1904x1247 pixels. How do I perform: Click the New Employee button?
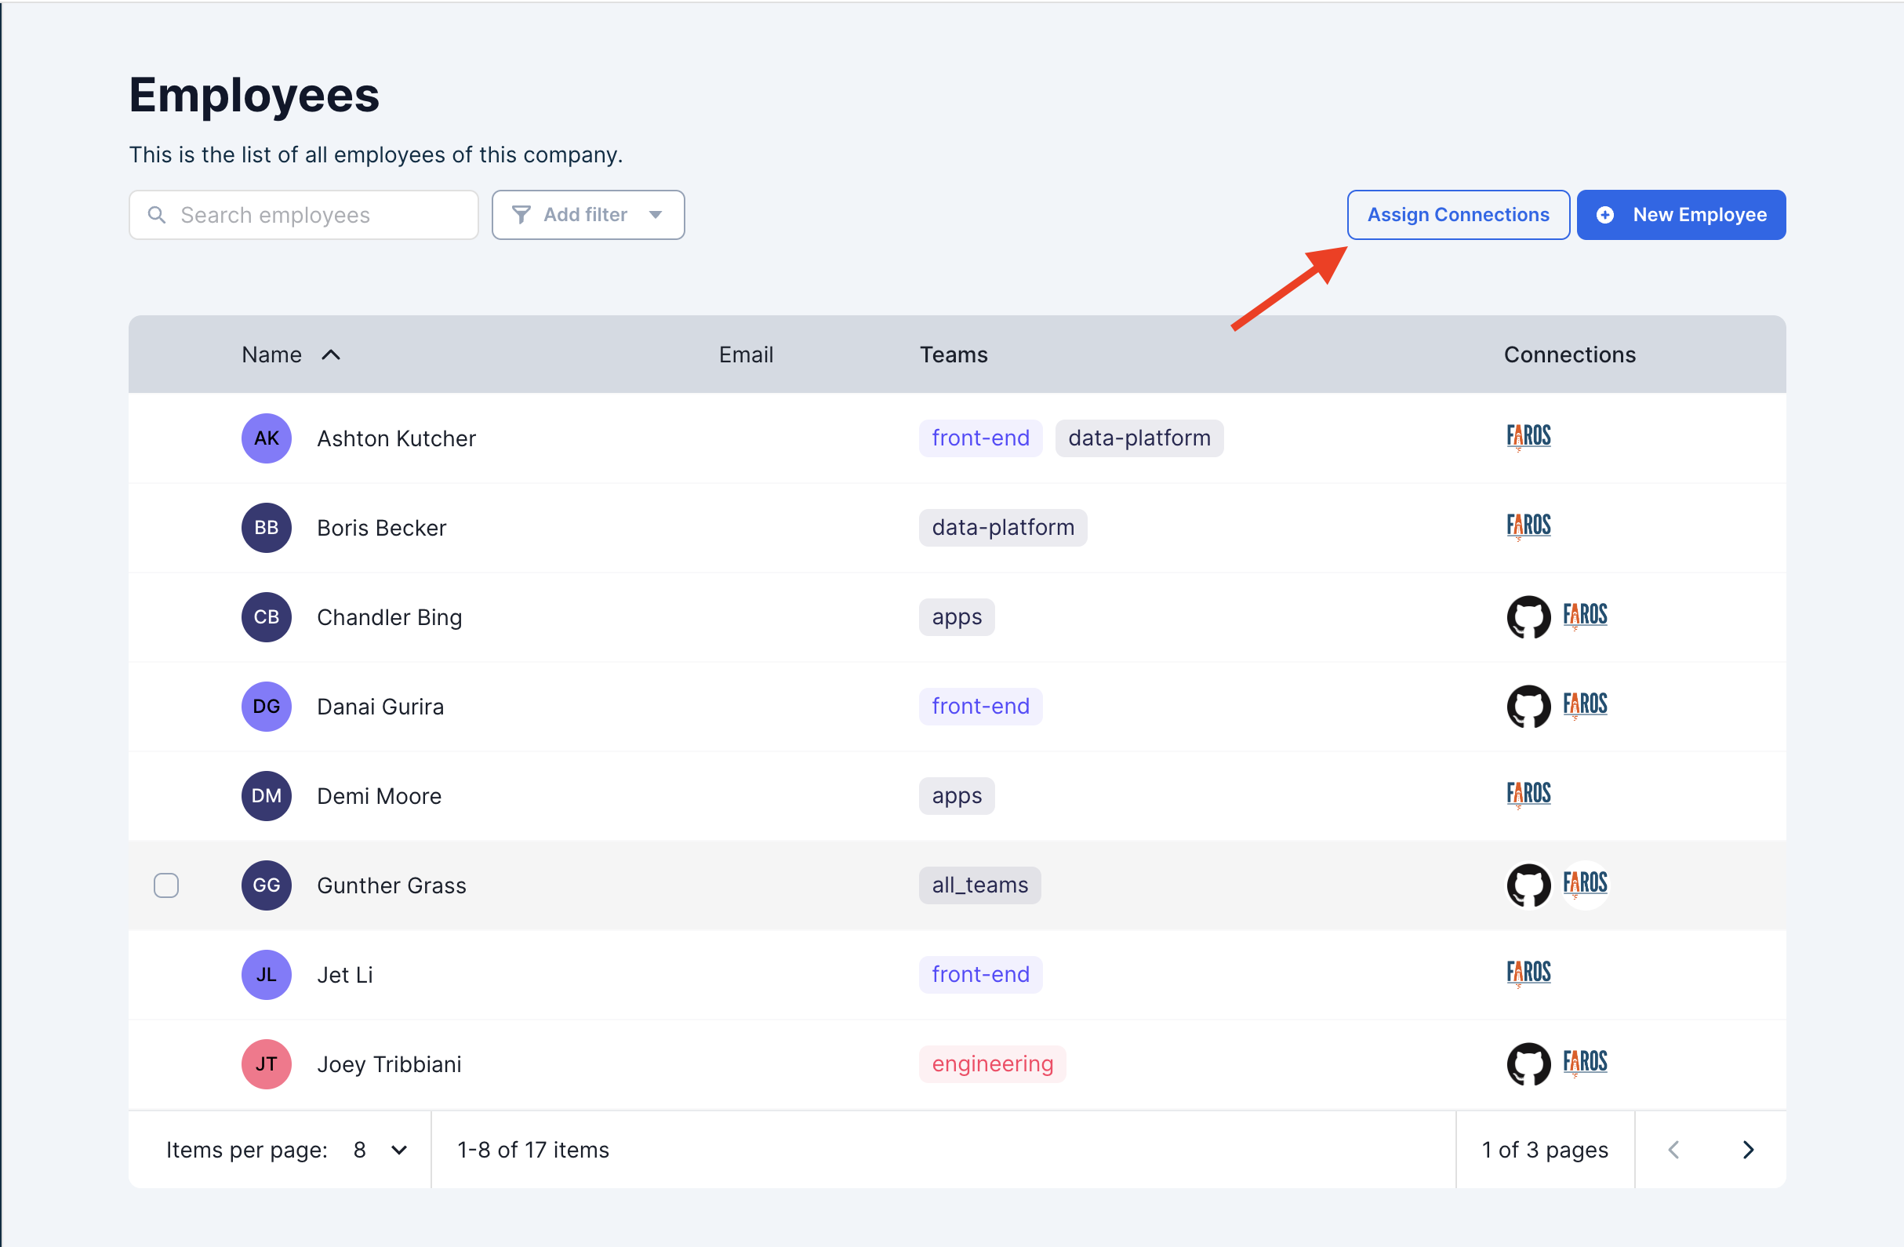[x=1681, y=214]
